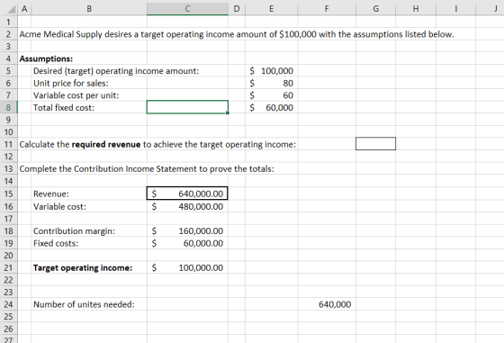This screenshot has height=343, width=504.
Task: Click 'Complete the Contribution Income Statement' text
Action: click(147, 169)
